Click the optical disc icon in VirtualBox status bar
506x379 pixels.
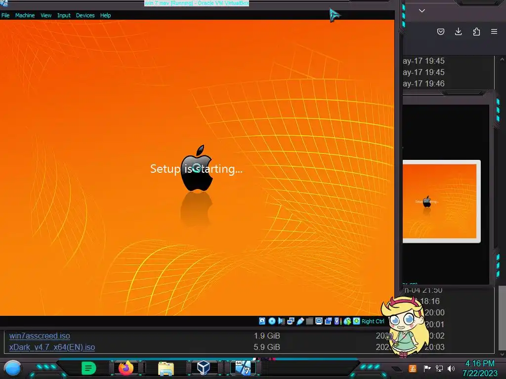272,321
